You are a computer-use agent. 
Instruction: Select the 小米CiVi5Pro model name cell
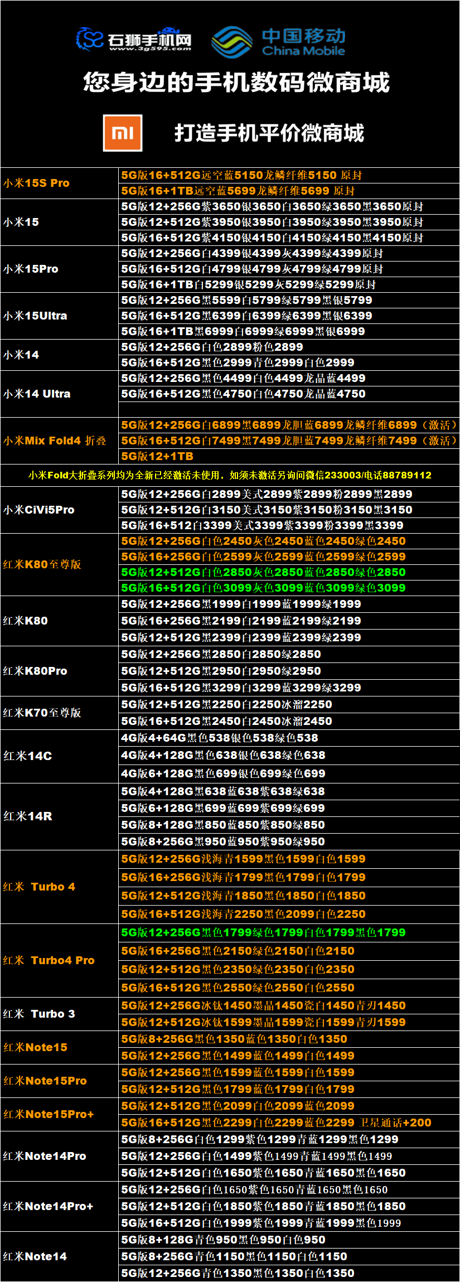(x=59, y=510)
